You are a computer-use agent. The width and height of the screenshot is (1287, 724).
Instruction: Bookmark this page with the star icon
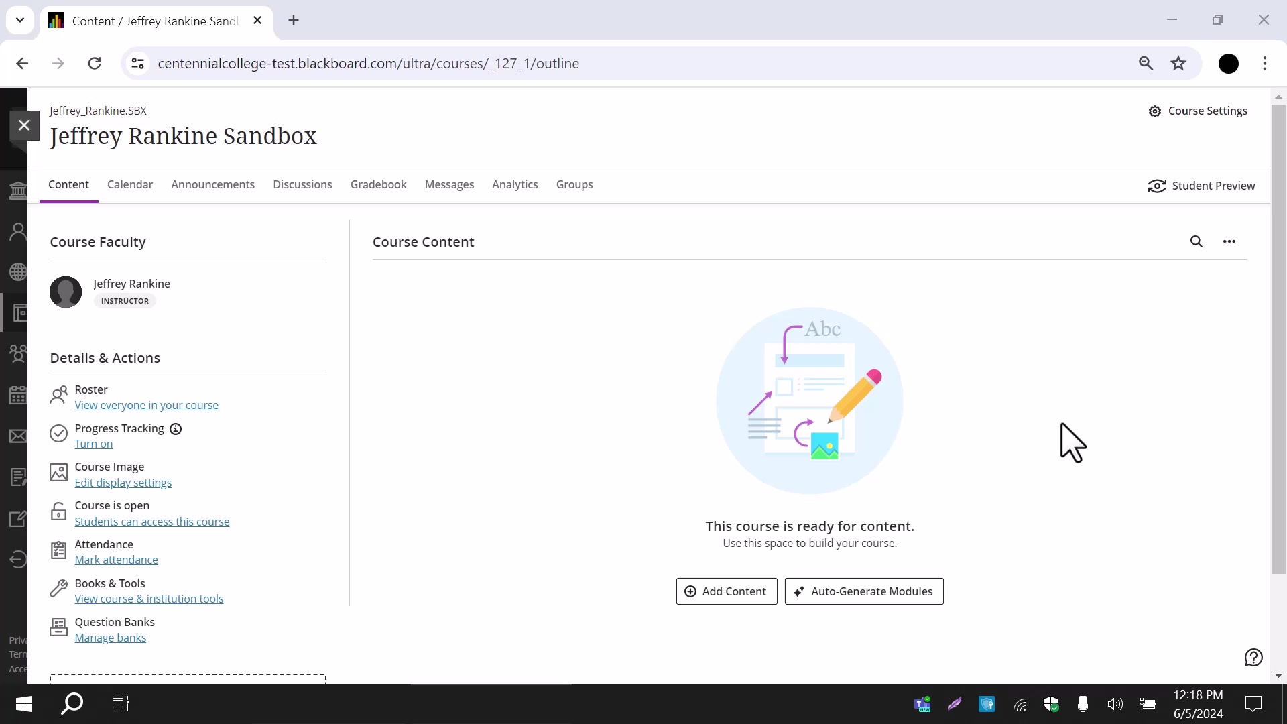[1178, 64]
